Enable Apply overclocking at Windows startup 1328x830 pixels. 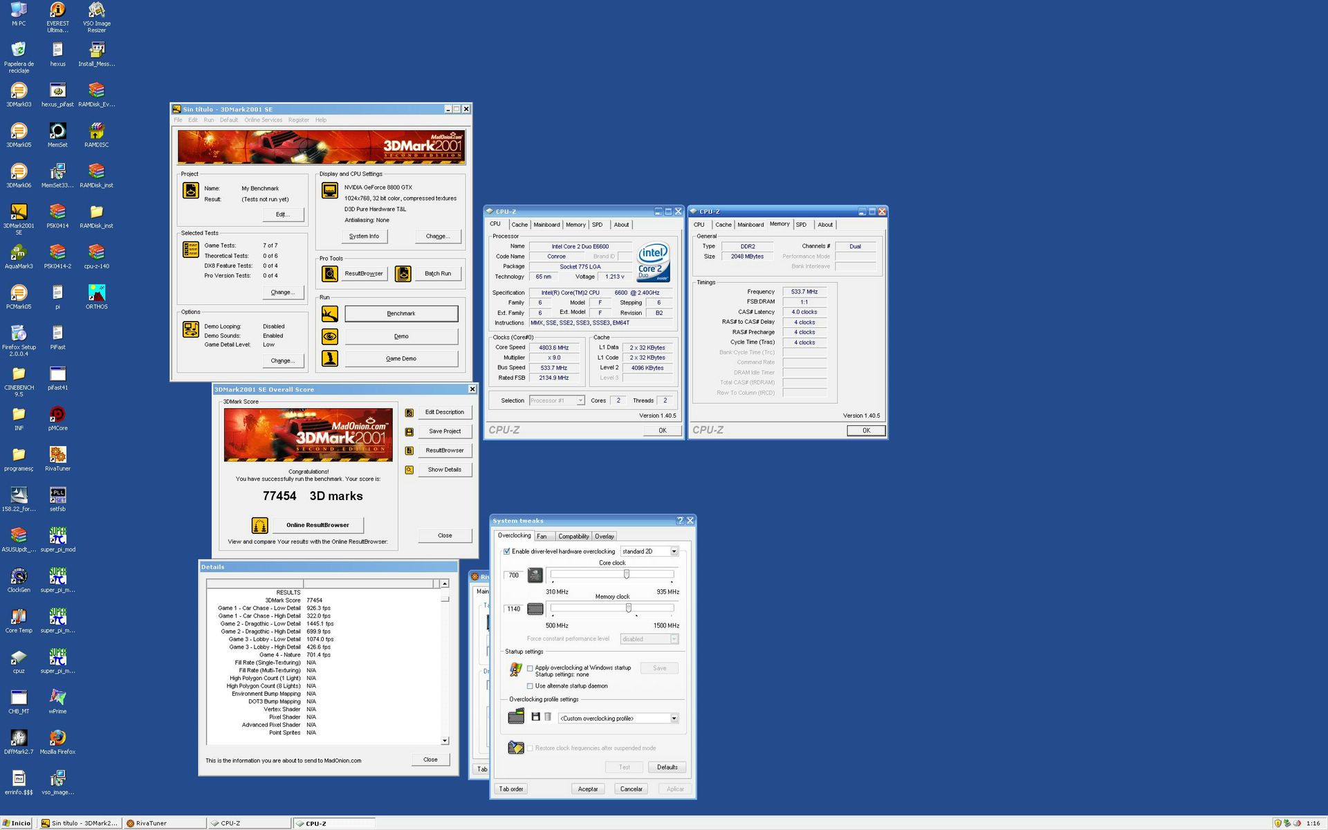pyautogui.click(x=530, y=669)
